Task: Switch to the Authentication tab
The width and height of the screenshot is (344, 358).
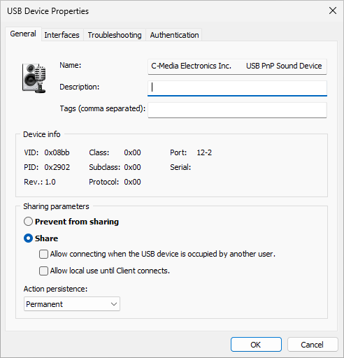Action: coord(174,35)
